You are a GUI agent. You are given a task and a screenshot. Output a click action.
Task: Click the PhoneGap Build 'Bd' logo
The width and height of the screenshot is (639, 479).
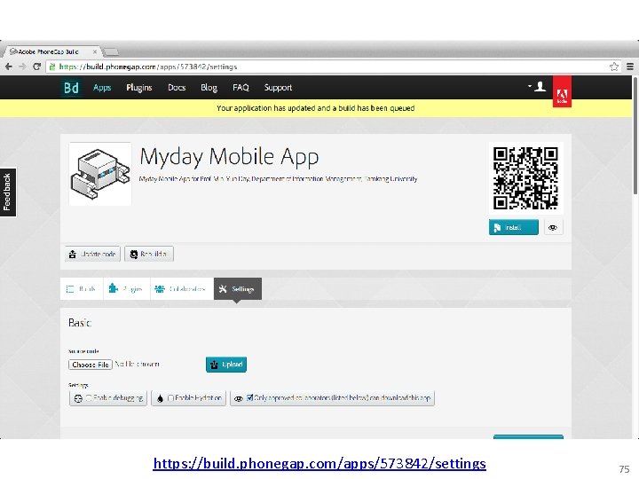(x=71, y=88)
